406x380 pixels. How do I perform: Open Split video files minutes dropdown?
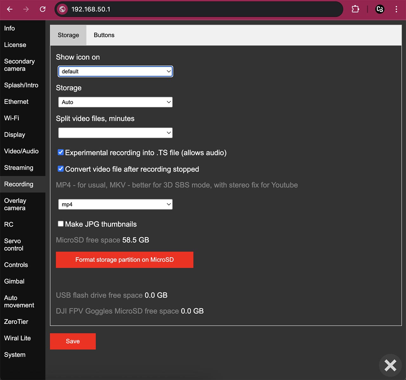[x=115, y=133]
